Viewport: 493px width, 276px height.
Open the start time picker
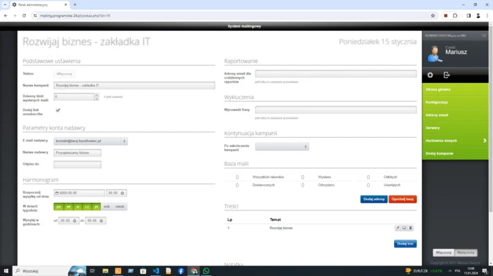click(x=116, y=193)
